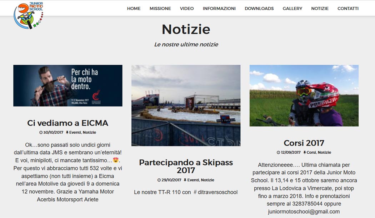Viewport: 375px width, 218px height.
Task: Open the 'Partecipando a Skipass 2017' post
Action: [186, 166]
